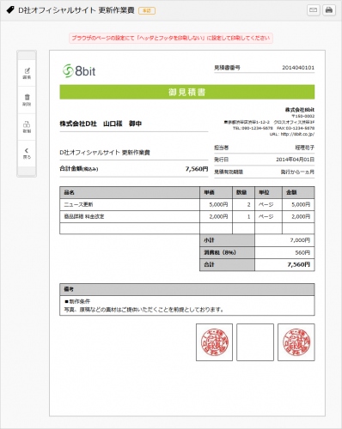Click the orange status badge by title
Image resolution: width=342 pixels, height=429 pixels.
(147, 10)
